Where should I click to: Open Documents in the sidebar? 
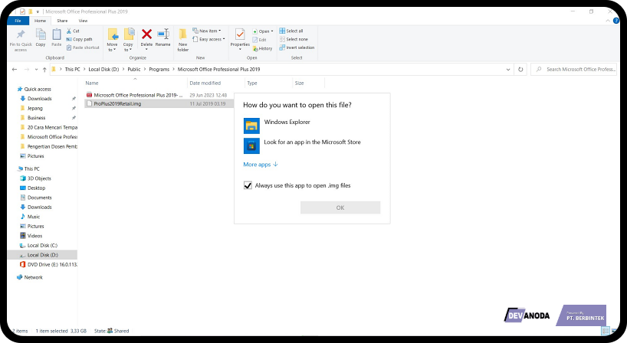tap(39, 198)
